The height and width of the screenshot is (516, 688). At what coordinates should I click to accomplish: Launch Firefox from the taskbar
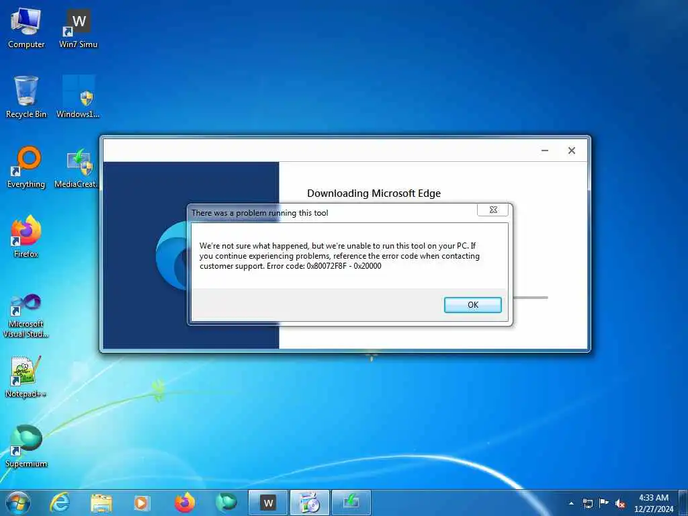point(185,503)
